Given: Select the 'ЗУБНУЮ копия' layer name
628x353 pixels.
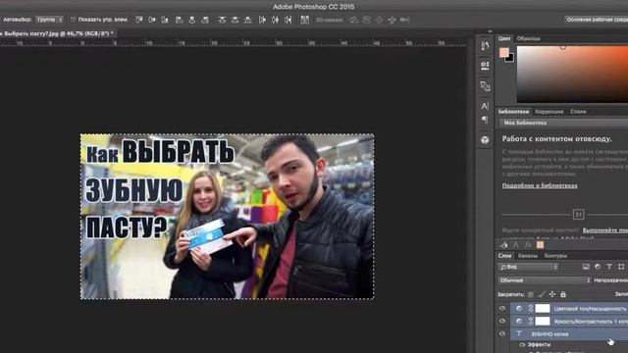Looking at the screenshot, I should (x=549, y=333).
